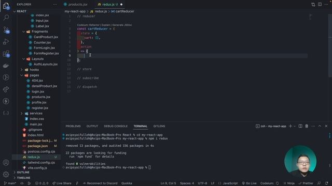Select the TERMINAL panel tab
Screen dimensions: 332x186
click(x=141, y=126)
